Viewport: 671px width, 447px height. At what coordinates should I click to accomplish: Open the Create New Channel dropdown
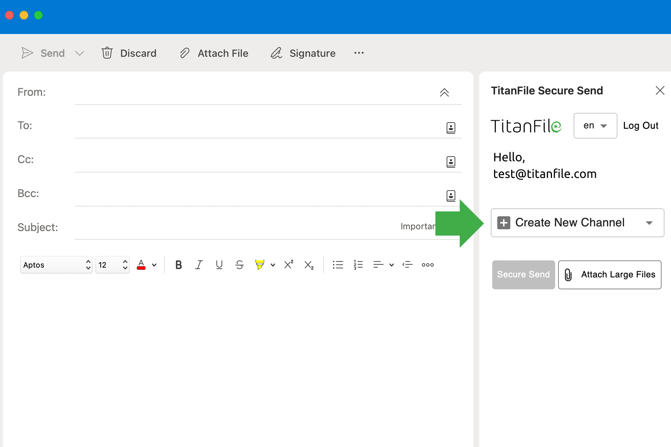coord(577,223)
